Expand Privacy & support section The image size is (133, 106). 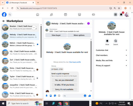(x=111, y=65)
